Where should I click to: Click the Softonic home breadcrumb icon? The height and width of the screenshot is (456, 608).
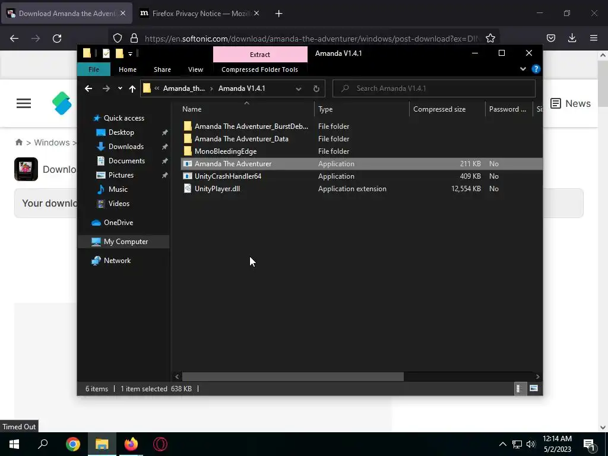click(x=18, y=142)
